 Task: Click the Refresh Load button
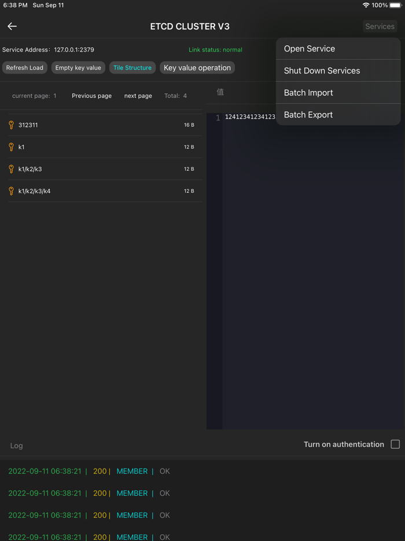point(25,68)
